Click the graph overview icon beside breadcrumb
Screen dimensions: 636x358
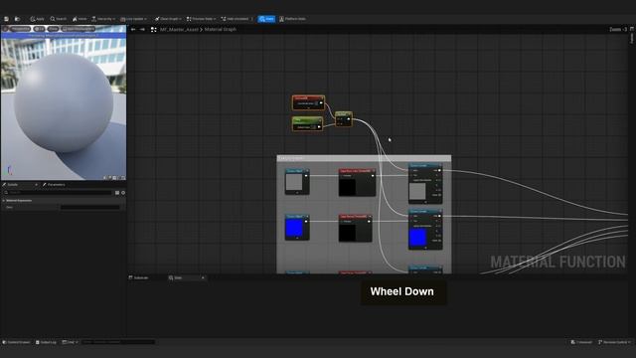(x=154, y=29)
